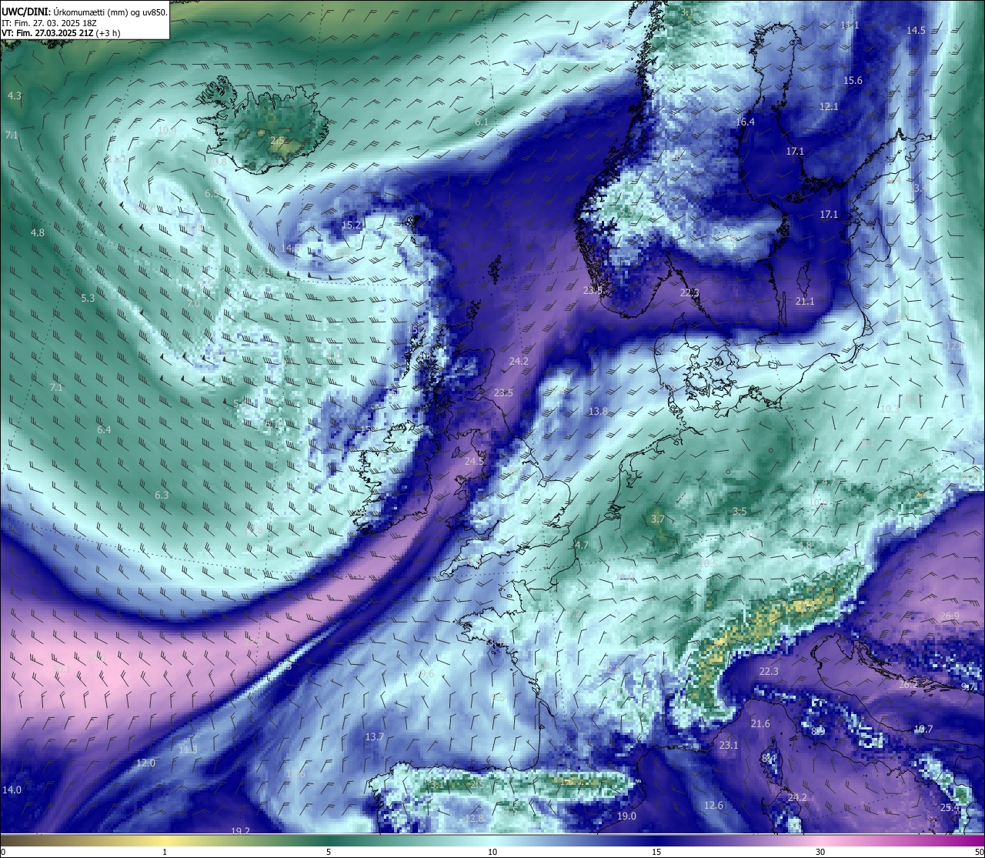This screenshot has height=858, width=985.
Task: Click the '13.7' value west of France
Action: click(375, 737)
